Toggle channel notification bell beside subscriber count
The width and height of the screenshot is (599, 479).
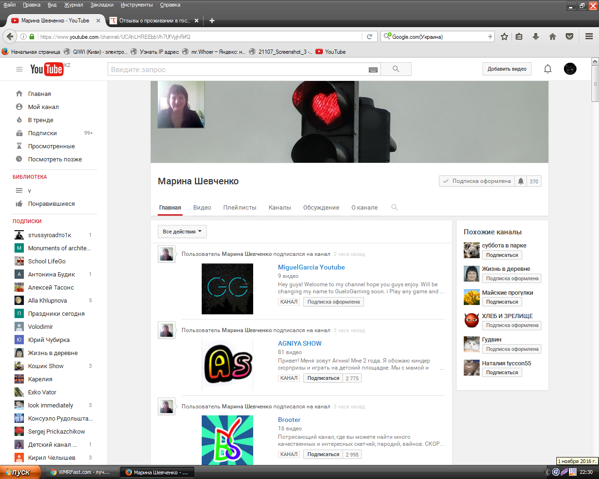(521, 181)
